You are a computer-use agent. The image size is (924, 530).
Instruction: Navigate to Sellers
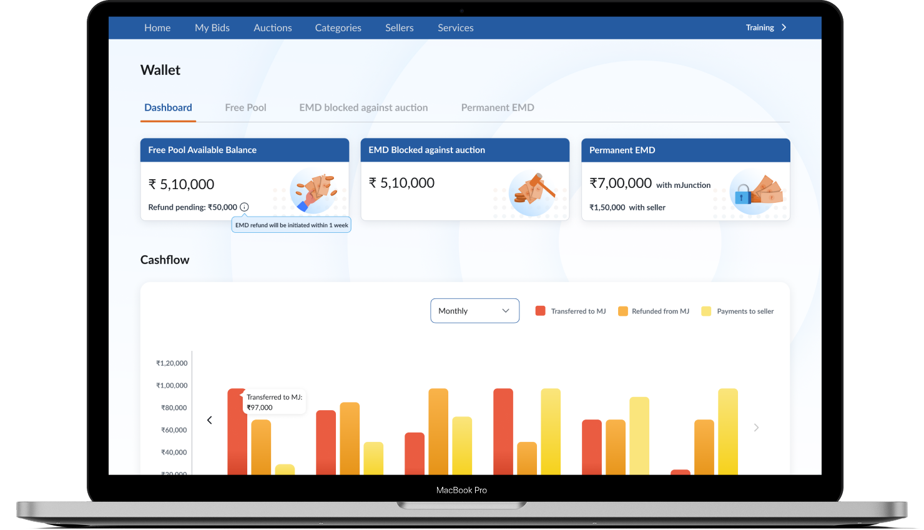(x=399, y=27)
